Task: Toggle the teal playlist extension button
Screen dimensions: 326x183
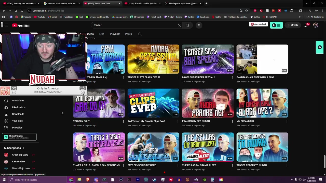Action: [x=276, y=25]
